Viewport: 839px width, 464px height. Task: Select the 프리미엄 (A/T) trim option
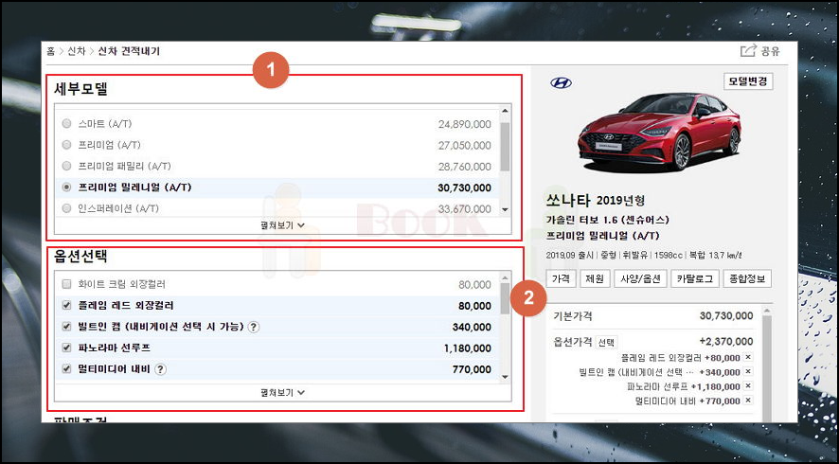66,145
